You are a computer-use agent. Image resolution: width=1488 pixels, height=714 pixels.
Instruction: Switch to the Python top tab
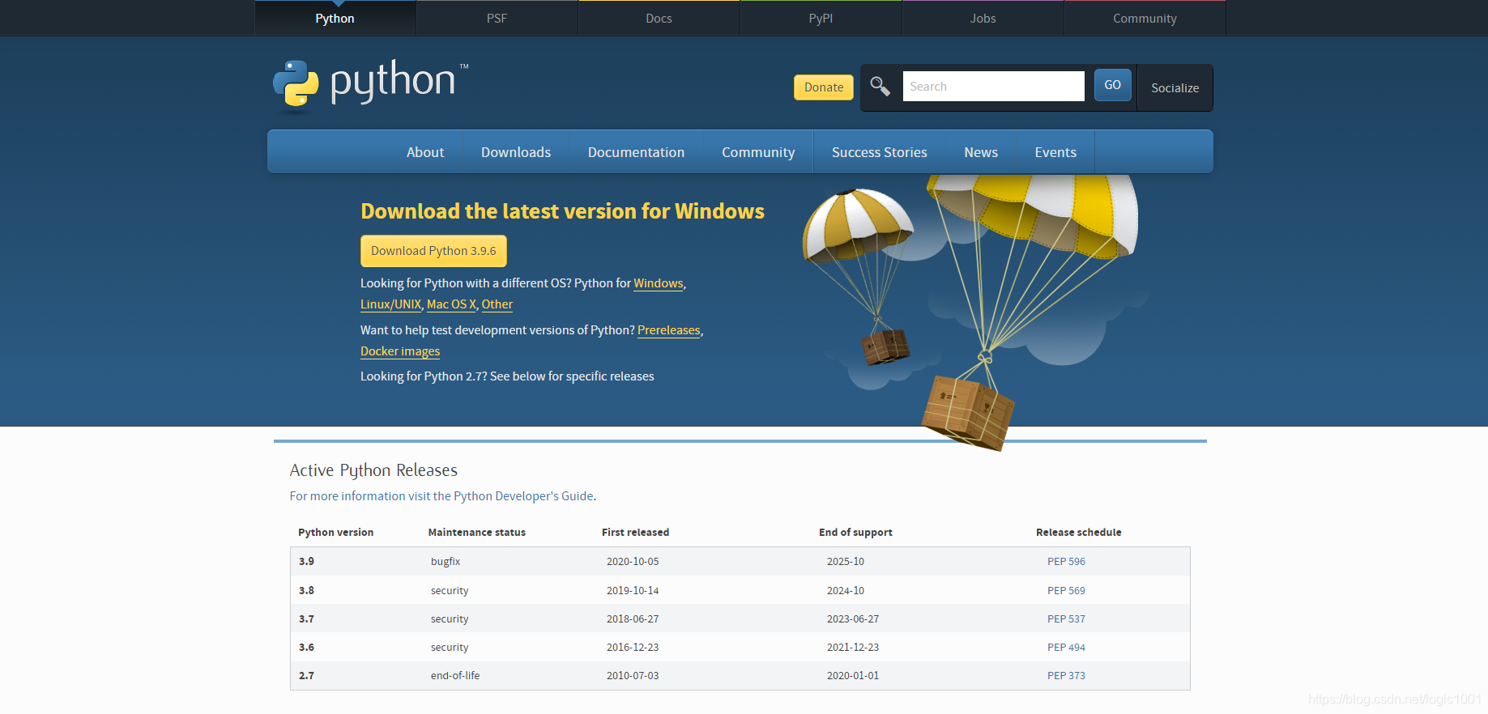pos(335,18)
